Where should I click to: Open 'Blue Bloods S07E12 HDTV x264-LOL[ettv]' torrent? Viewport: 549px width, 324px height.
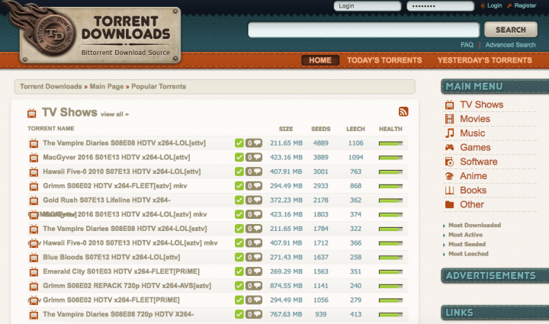pos(111,257)
